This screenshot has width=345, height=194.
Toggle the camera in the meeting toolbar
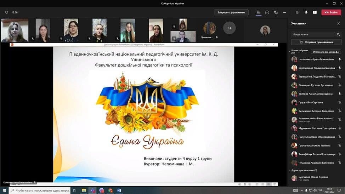click(298, 12)
